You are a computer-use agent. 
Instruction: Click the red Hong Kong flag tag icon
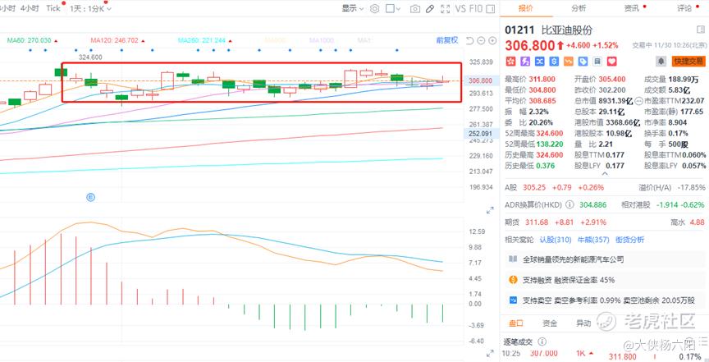pyautogui.click(x=510, y=61)
